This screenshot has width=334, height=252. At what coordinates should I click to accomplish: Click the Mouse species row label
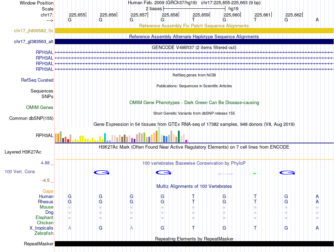pos(46,207)
